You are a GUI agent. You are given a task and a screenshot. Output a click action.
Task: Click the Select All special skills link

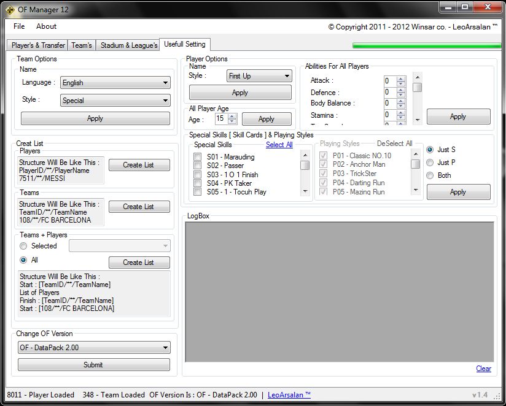[279, 145]
